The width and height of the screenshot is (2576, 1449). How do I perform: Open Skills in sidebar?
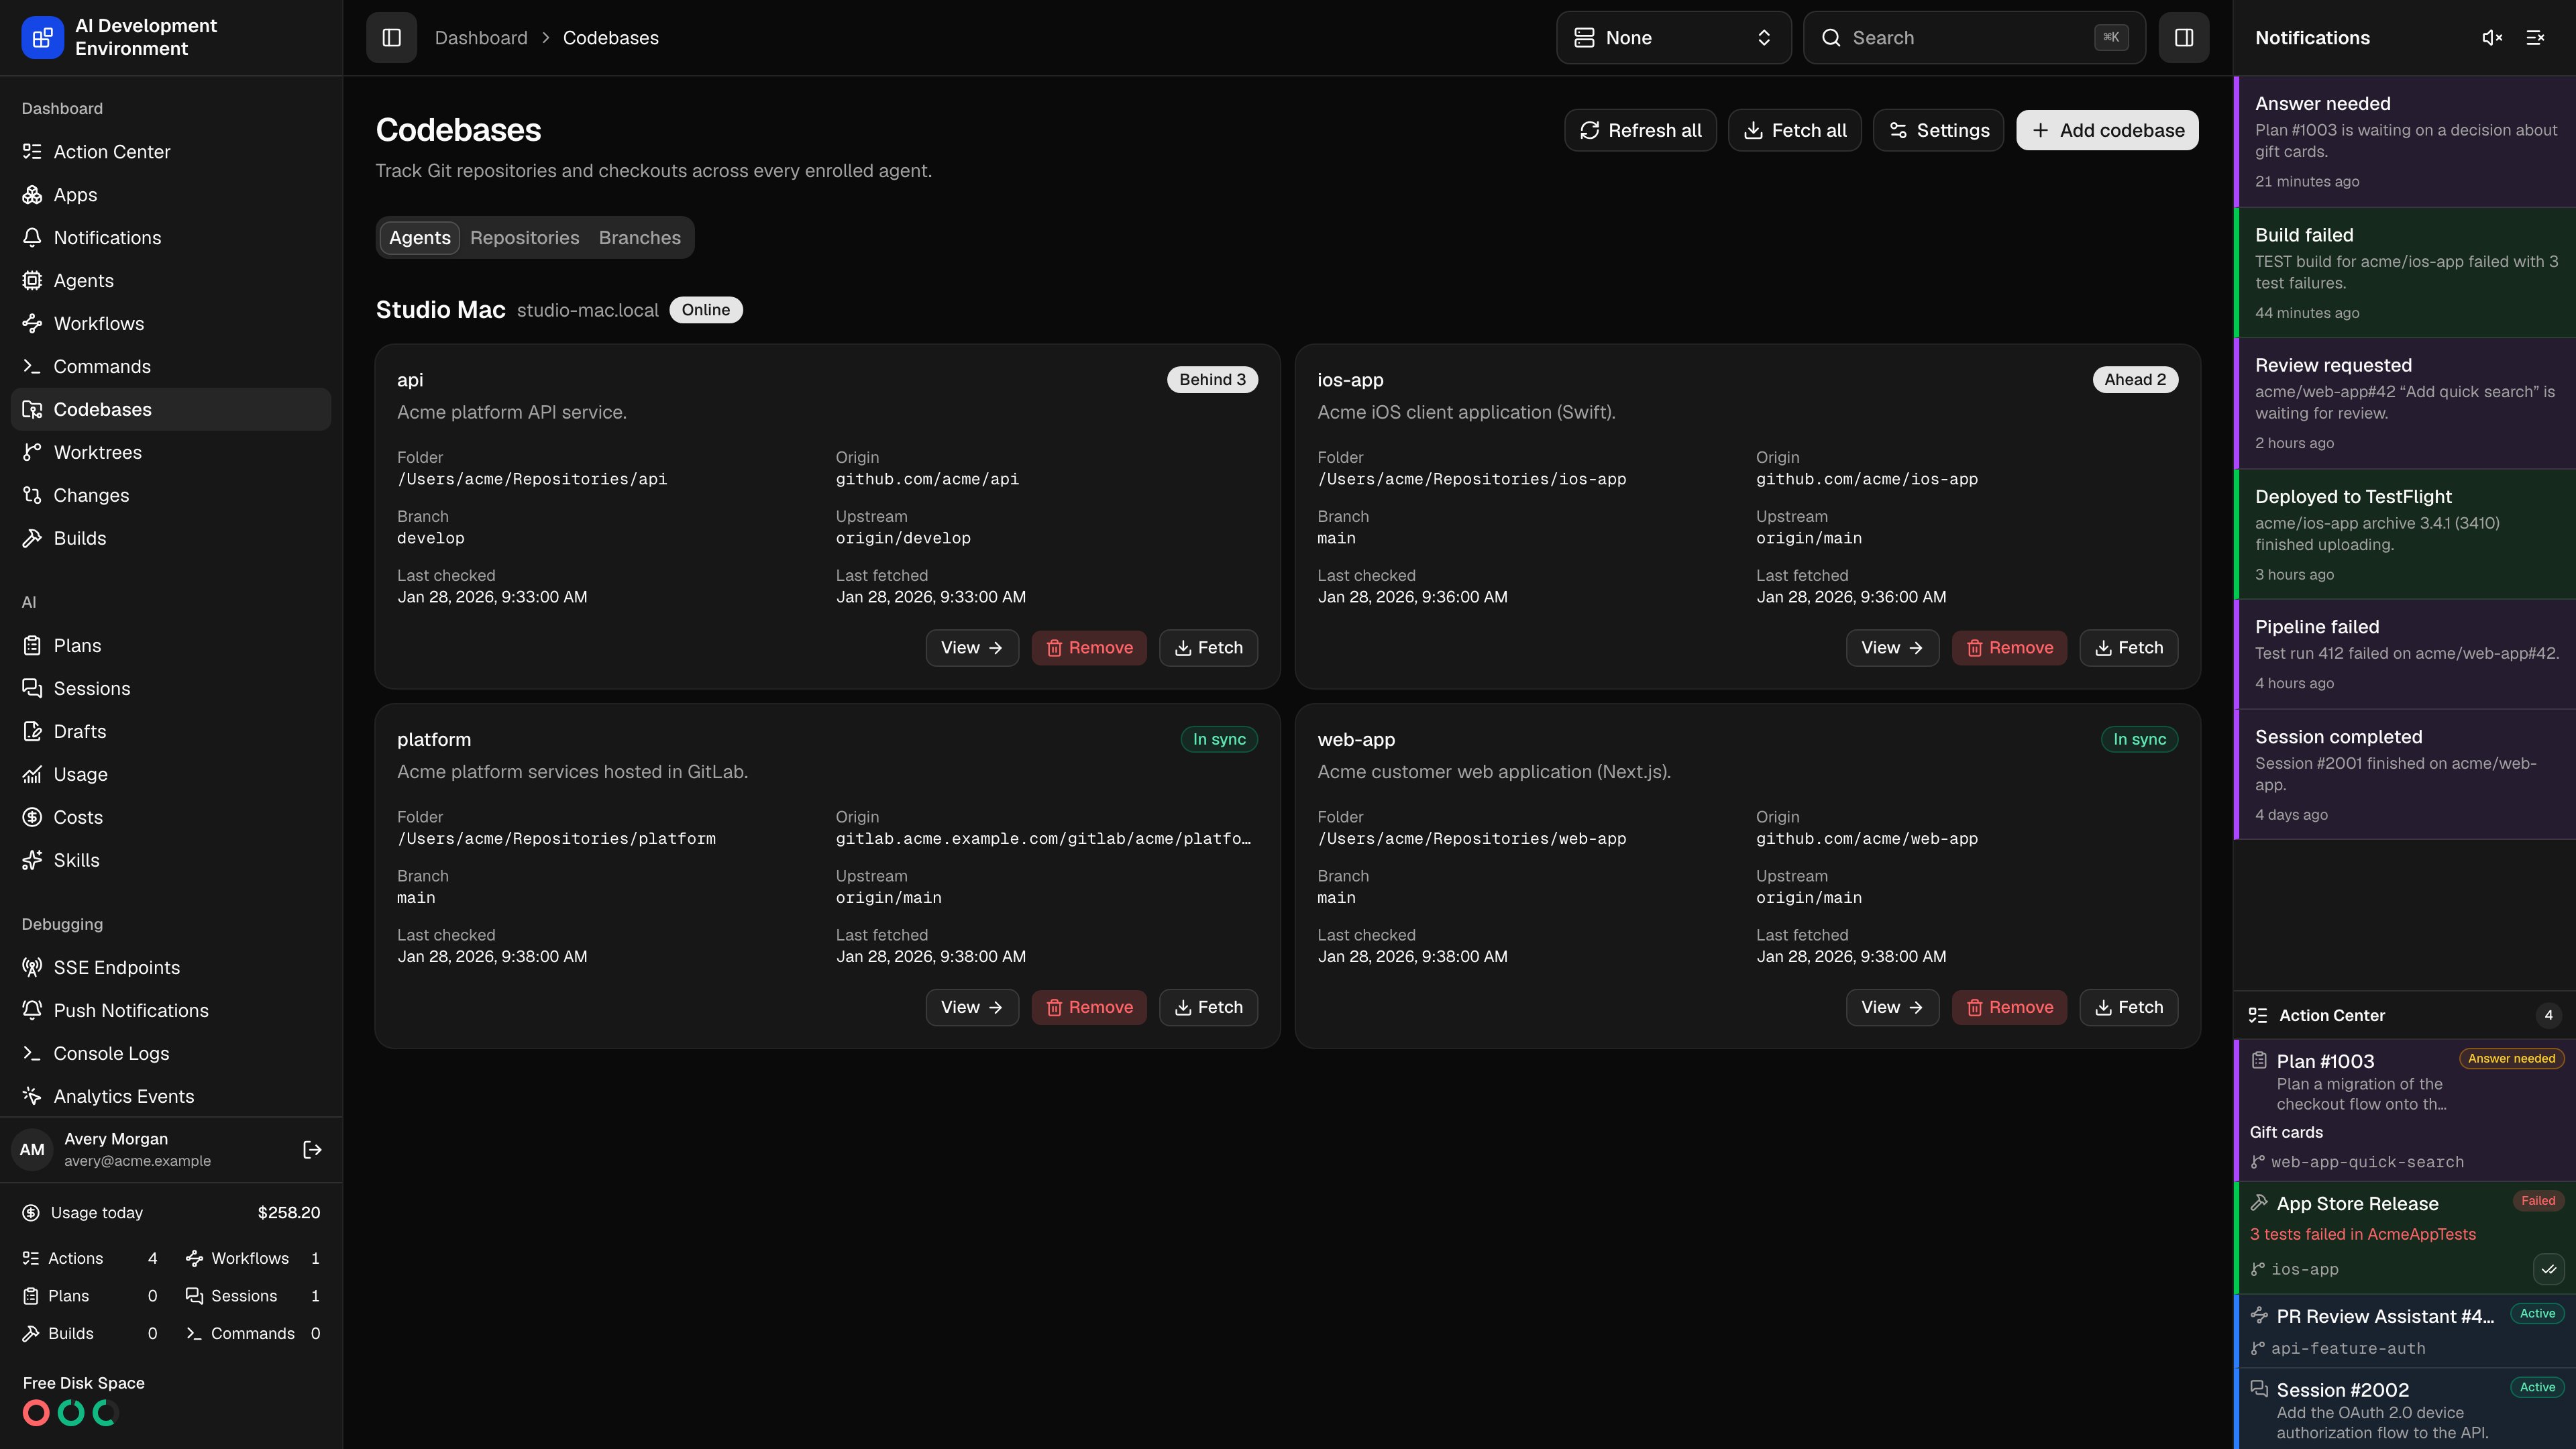click(x=171, y=861)
